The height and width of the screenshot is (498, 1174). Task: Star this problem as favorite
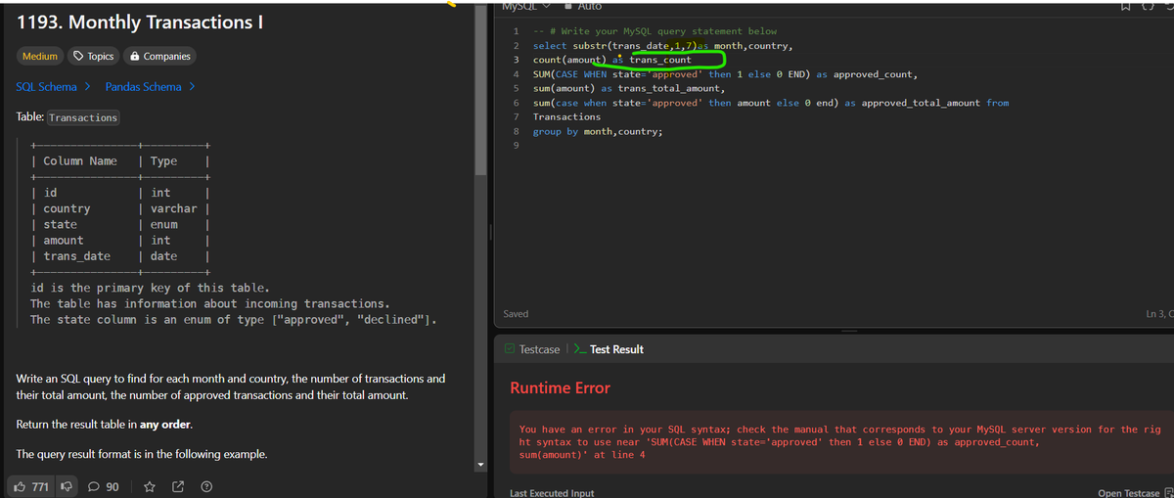(x=151, y=486)
